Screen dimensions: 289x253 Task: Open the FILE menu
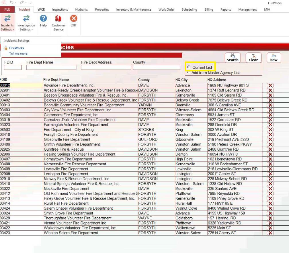pos(7,9)
